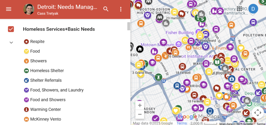The image size is (266, 125).
Task: Click the Terms link under the map
Action: click(182, 123)
